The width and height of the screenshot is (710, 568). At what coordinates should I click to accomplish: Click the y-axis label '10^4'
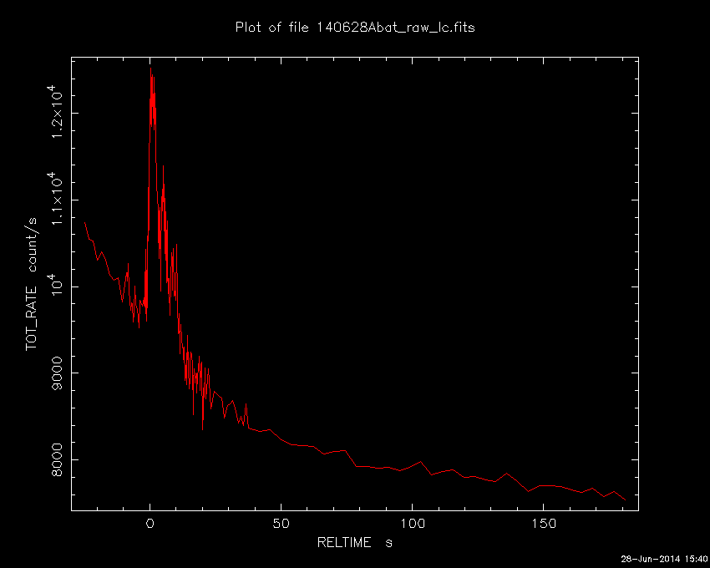point(55,287)
